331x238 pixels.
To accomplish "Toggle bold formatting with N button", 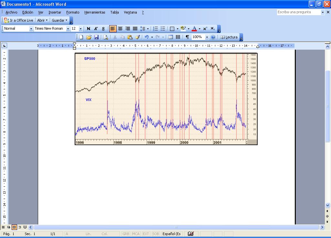I will pyautogui.click(x=89, y=29).
